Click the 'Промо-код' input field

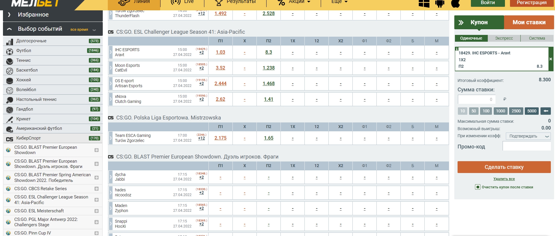pyautogui.click(x=526, y=146)
